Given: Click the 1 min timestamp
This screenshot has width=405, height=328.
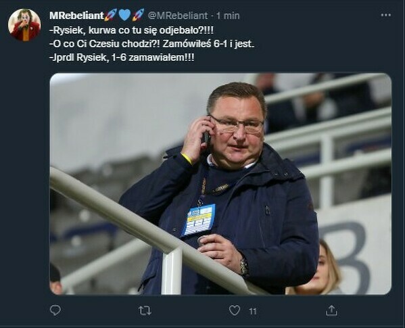Looking at the screenshot, I should 228,16.
